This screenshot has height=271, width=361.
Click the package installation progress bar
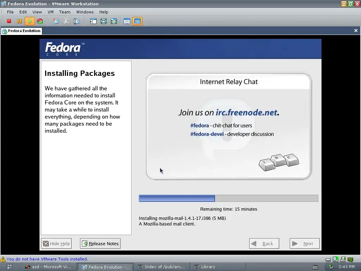click(228, 198)
